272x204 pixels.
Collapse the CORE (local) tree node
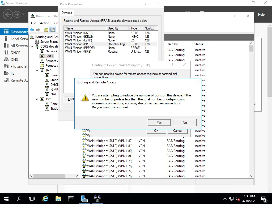(x=32, y=46)
